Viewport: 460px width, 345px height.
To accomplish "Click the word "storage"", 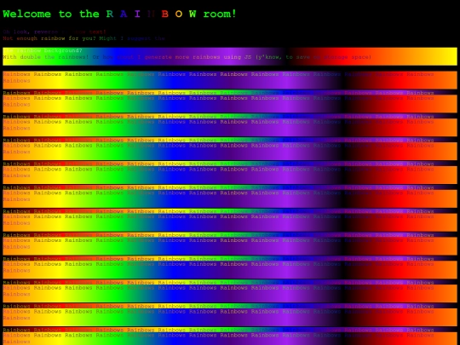I will [336, 57].
